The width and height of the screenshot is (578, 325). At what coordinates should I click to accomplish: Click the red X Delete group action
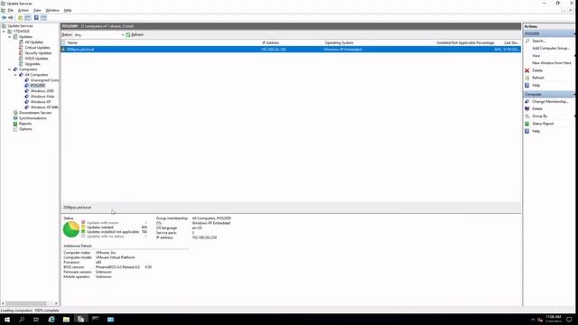pos(537,70)
